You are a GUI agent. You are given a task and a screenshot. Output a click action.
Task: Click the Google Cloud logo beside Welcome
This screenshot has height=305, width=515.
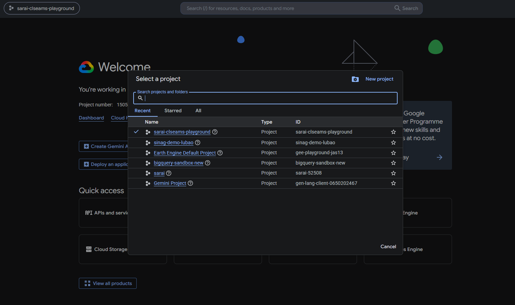click(86, 67)
